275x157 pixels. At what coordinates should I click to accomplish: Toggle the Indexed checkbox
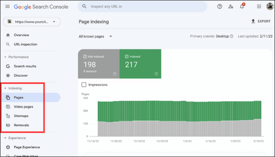pyautogui.click(x=127, y=57)
